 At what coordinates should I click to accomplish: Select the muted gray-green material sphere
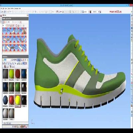12,87
